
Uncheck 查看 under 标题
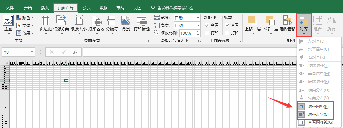pyautogui.click(x=227, y=25)
